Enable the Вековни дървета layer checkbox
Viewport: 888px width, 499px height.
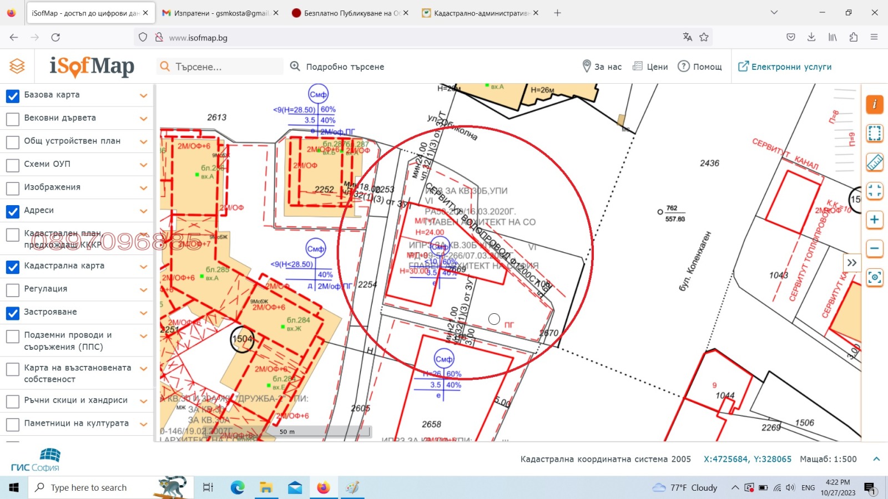click(x=13, y=119)
